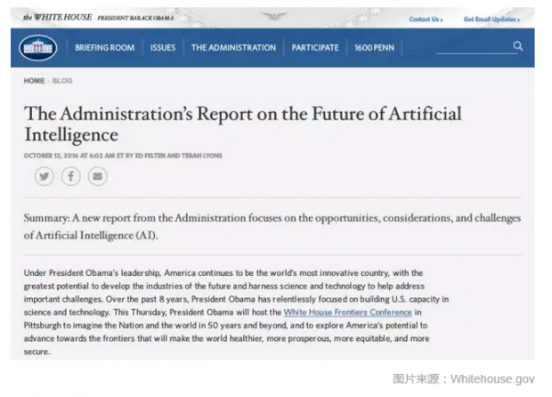Share article via email icon
552x397 pixels.
click(x=98, y=176)
